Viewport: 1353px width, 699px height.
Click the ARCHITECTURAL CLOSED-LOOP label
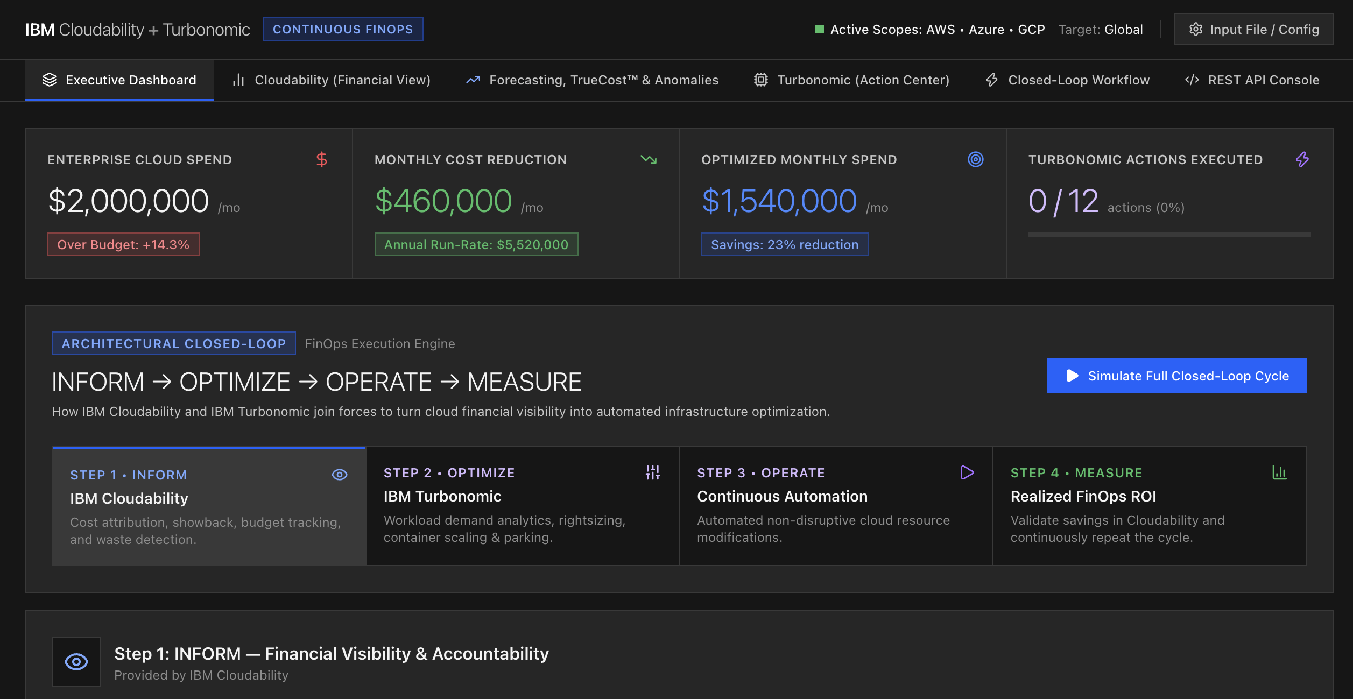click(x=174, y=343)
